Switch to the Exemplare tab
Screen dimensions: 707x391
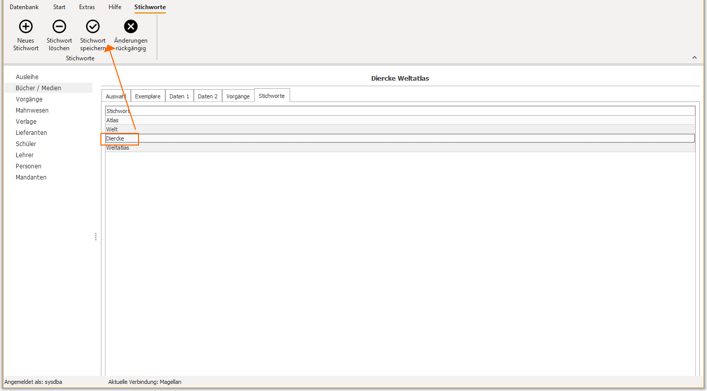148,96
